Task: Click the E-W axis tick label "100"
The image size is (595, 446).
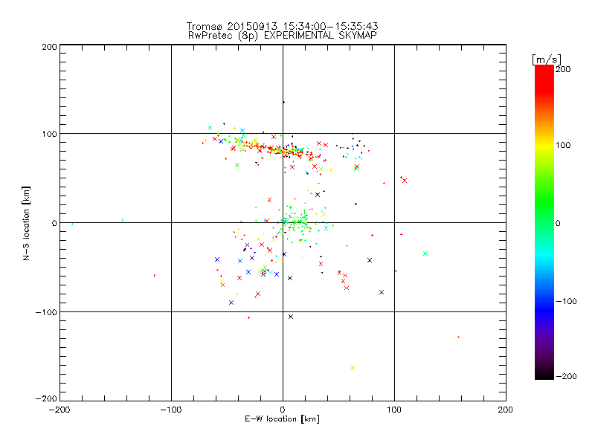Action: pyautogui.click(x=394, y=410)
